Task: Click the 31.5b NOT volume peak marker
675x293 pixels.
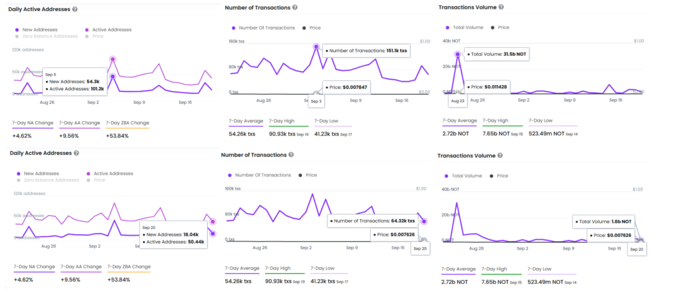Action: (x=457, y=54)
